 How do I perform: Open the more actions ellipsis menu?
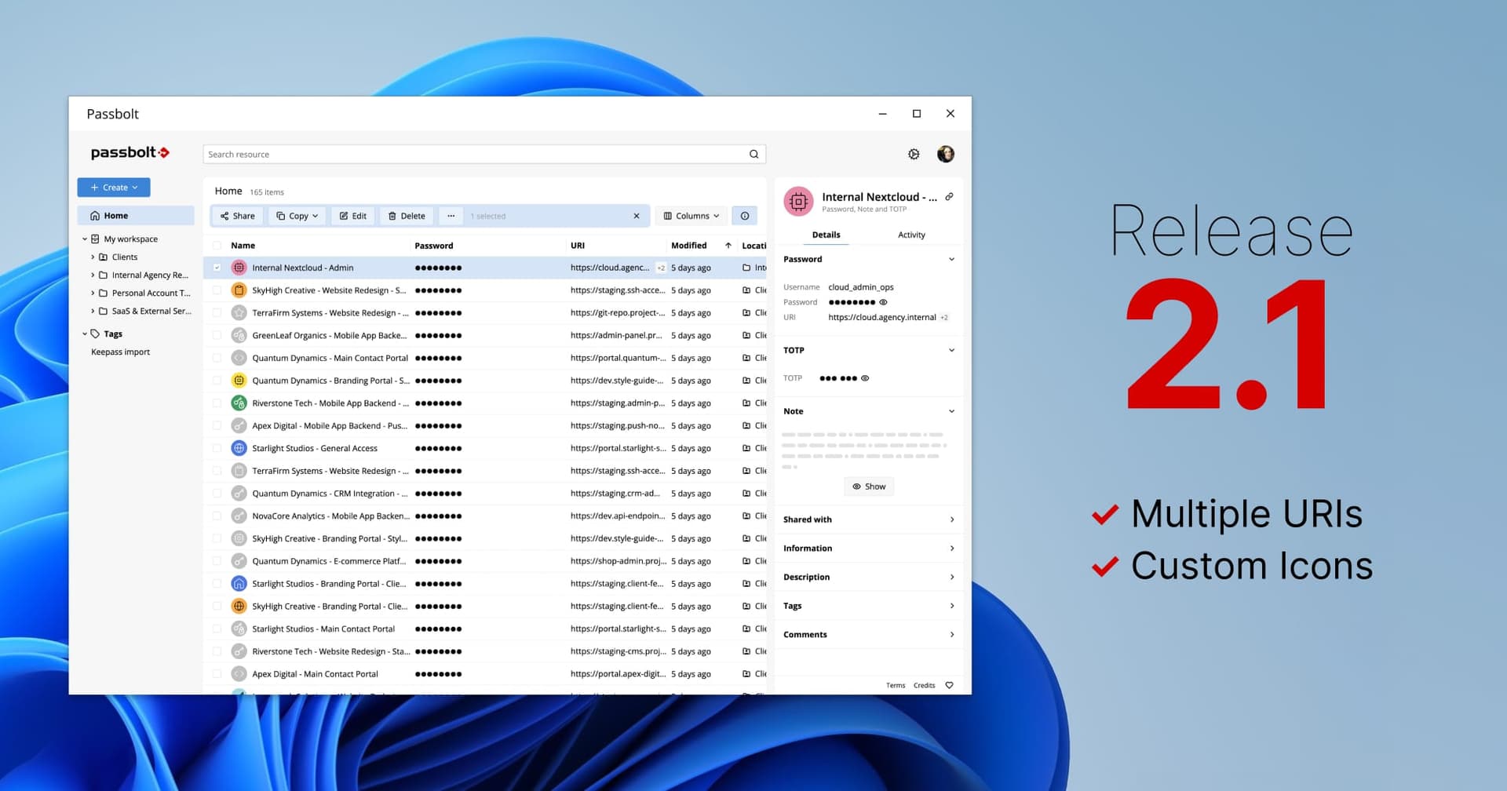click(x=451, y=215)
